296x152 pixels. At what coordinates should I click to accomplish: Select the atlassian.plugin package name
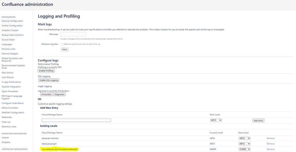[x=49, y=144]
